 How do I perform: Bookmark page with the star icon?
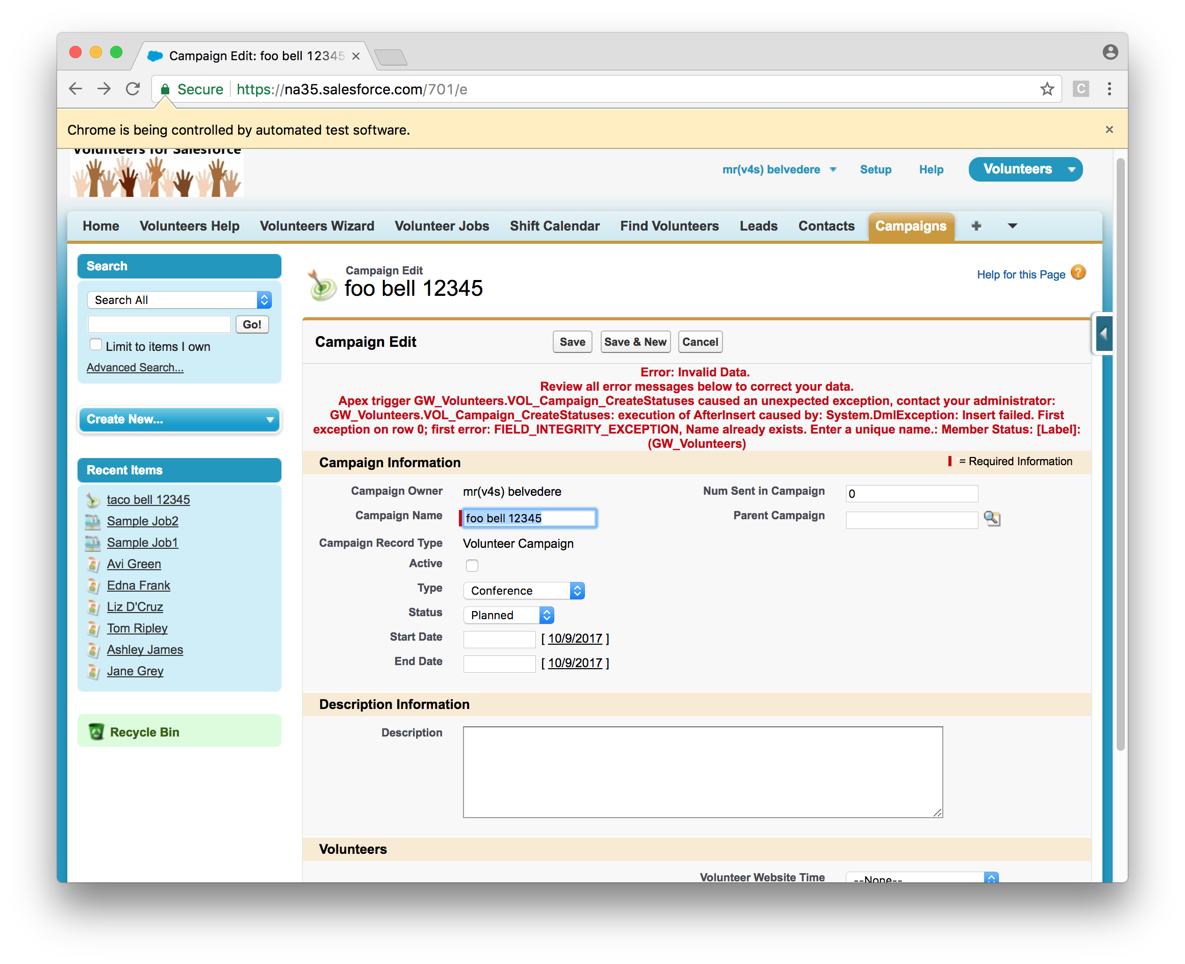[1047, 89]
